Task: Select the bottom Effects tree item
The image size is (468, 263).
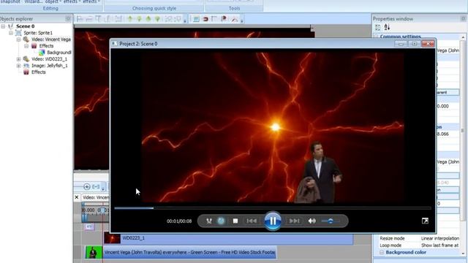Action: [x=39, y=72]
